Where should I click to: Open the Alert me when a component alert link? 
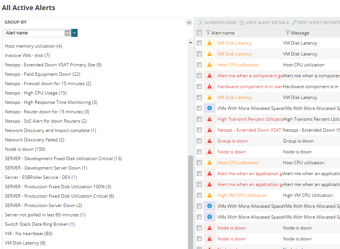(x=250, y=76)
